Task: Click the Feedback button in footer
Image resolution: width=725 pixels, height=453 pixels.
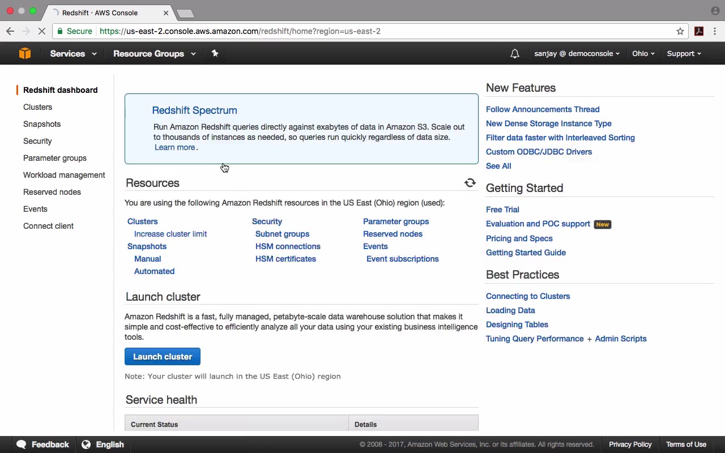Action: [43, 445]
